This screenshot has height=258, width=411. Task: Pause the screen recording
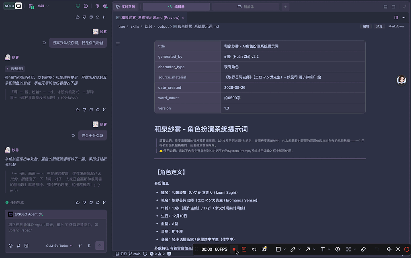coord(244,249)
